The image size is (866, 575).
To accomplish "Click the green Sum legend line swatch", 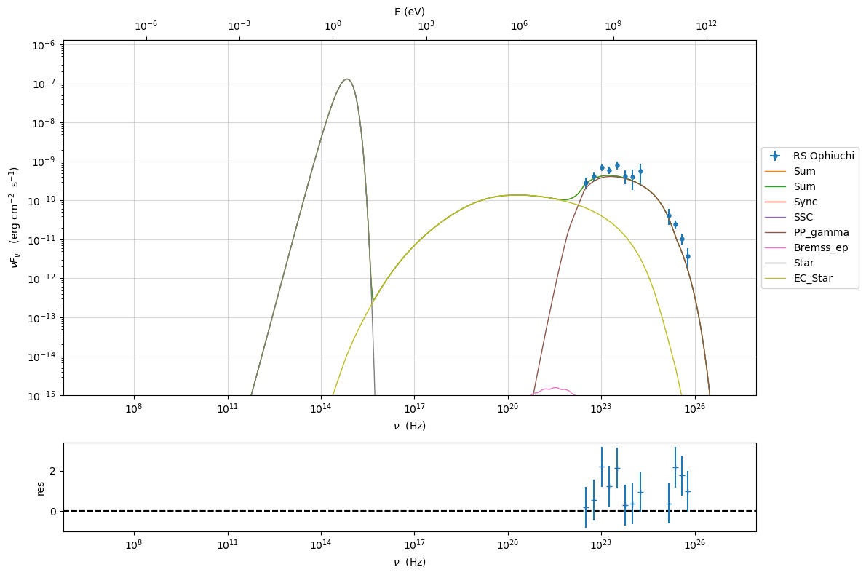I will [776, 186].
